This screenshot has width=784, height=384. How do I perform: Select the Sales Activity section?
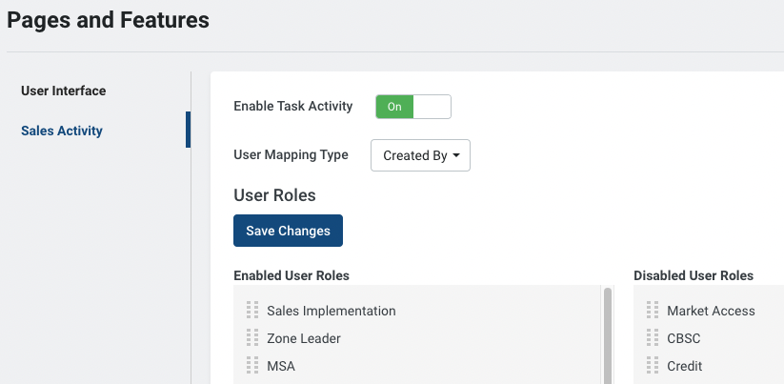[62, 131]
